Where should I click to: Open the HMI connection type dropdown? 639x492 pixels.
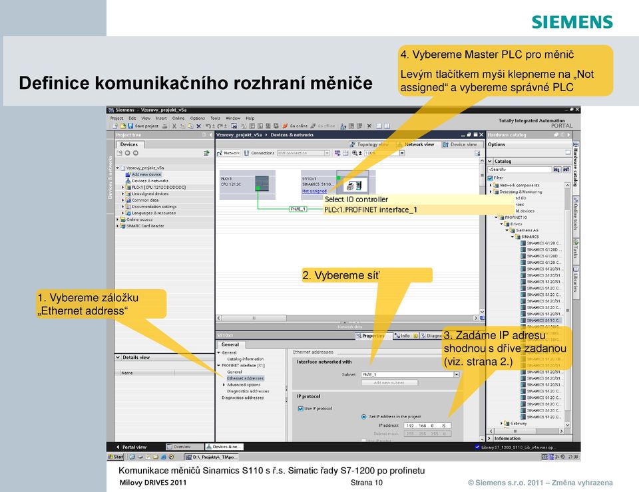click(327, 153)
